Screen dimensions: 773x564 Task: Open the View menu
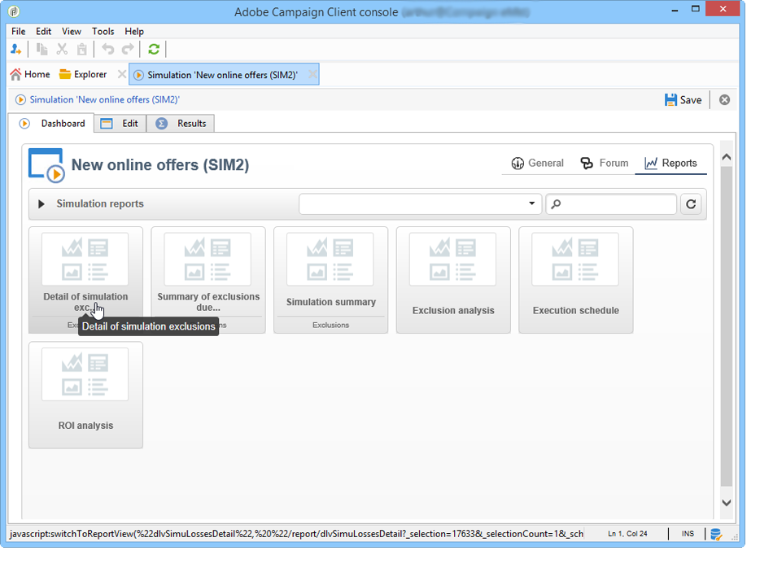click(x=72, y=31)
